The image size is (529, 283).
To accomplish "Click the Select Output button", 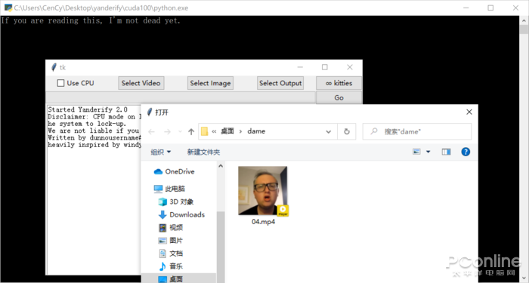I will pos(280,83).
